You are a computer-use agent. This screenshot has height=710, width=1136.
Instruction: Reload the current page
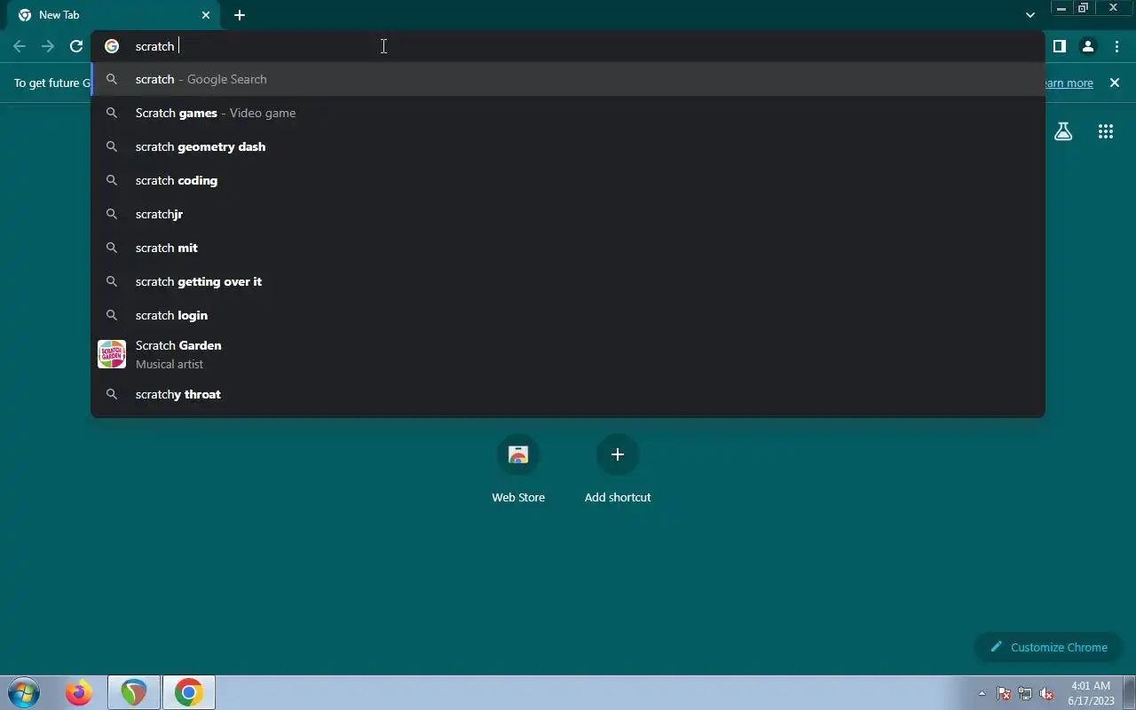click(x=76, y=46)
